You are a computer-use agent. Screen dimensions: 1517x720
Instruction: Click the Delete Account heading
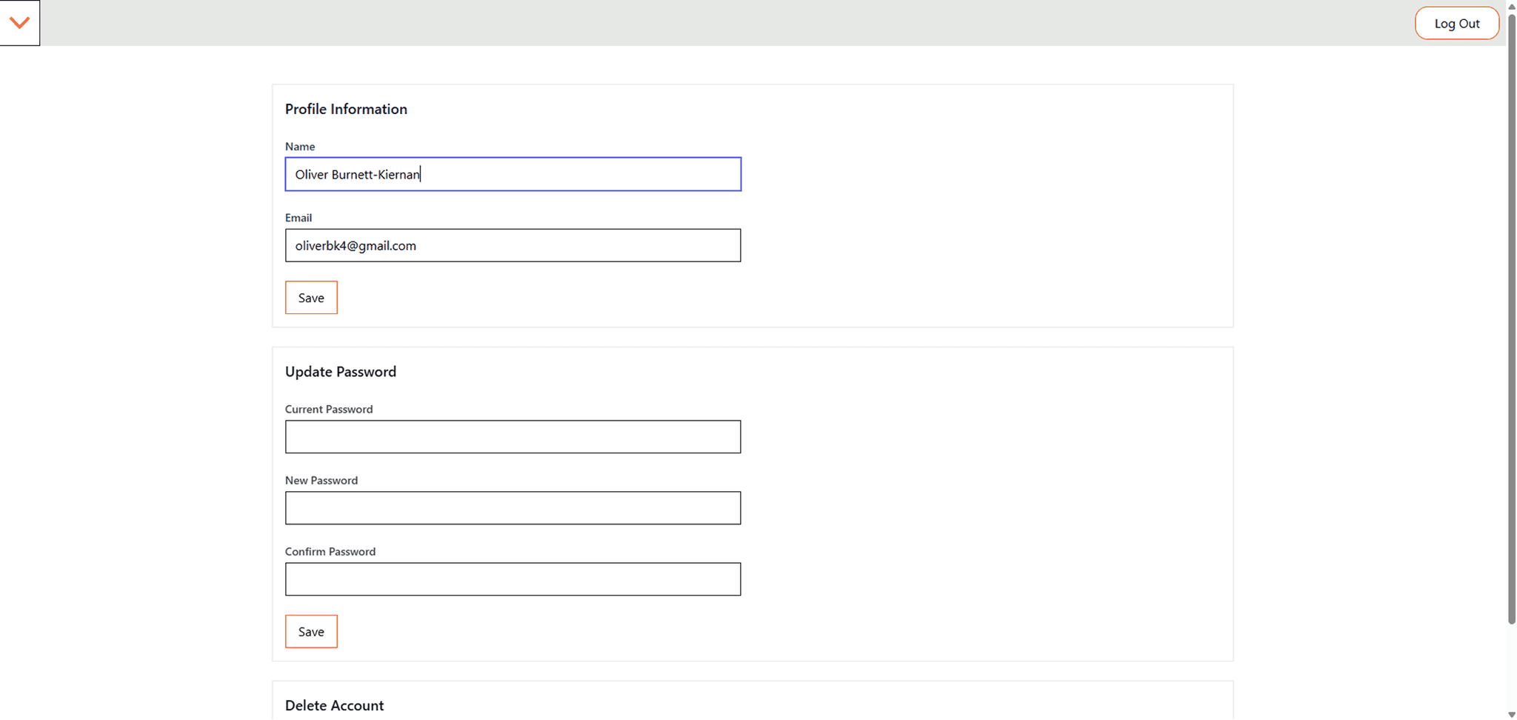334,705
